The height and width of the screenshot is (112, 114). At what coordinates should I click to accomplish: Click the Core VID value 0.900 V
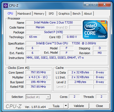tap(72, 37)
